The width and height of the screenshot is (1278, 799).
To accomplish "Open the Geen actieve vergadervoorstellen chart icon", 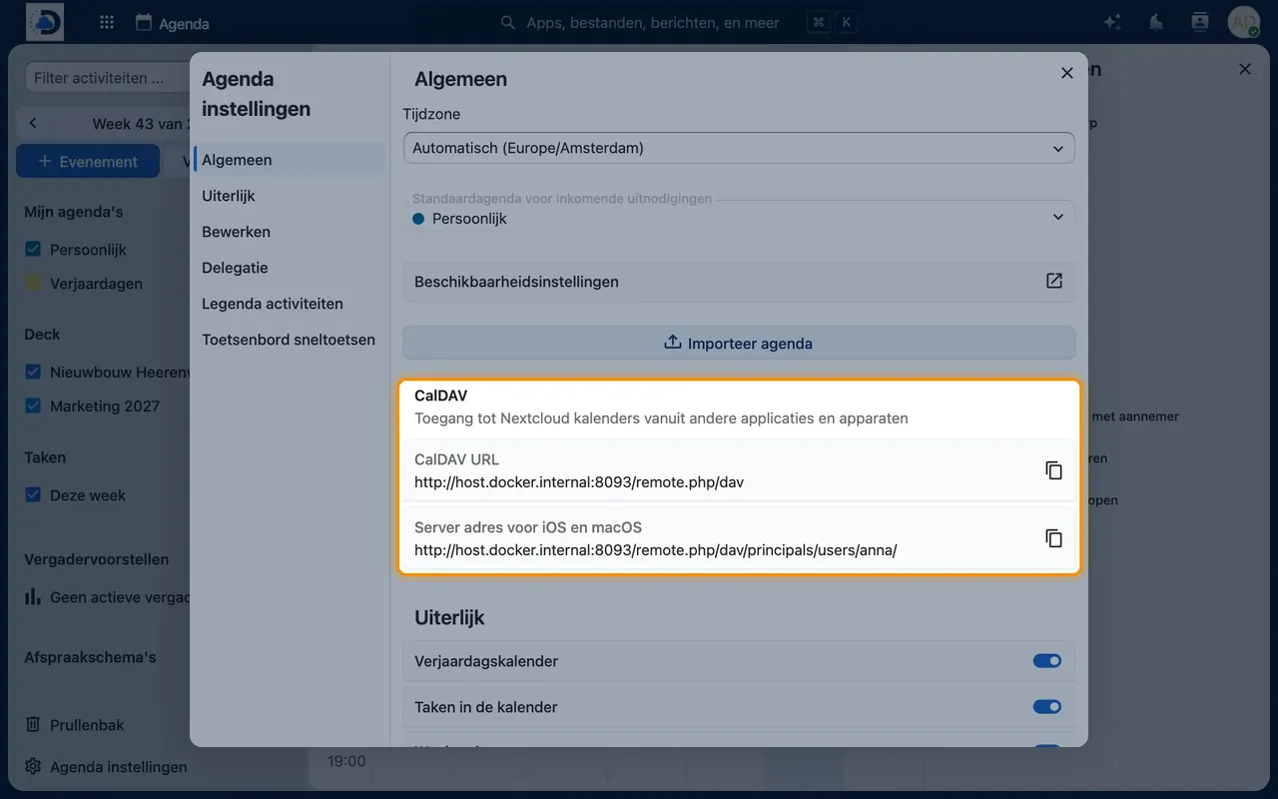I will [x=33, y=597].
